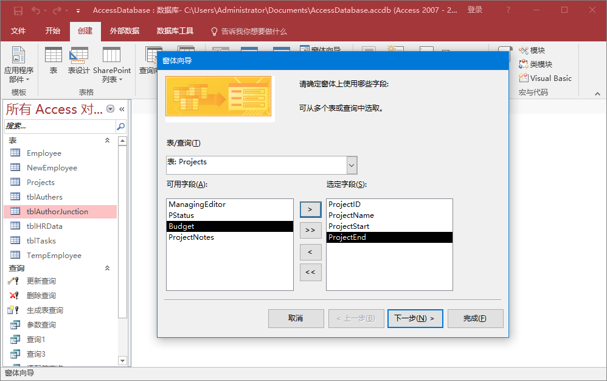Image resolution: width=607 pixels, height=381 pixels.
Task: Open the Database Tools (数据库工具) tab
Action: (175, 31)
